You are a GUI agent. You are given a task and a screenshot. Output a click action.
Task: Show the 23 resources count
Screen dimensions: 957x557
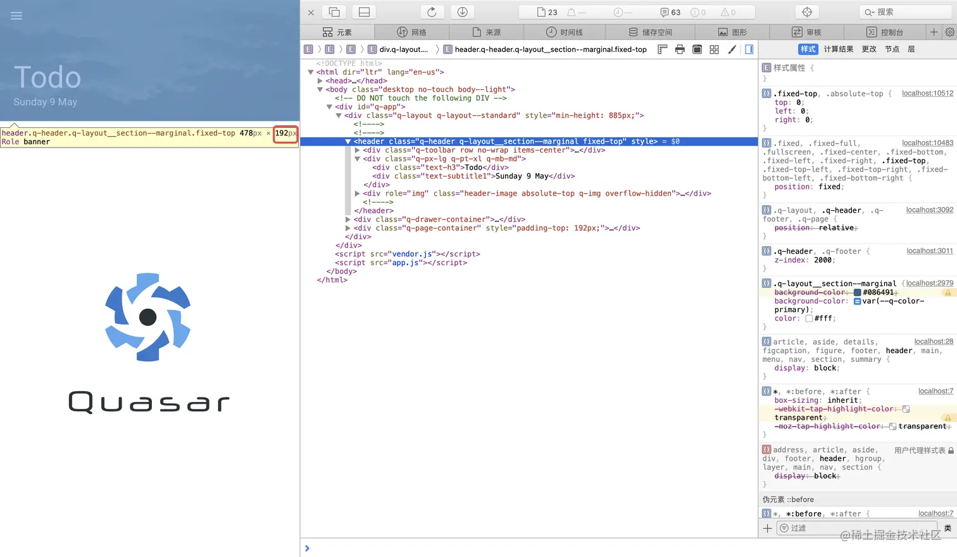point(547,12)
